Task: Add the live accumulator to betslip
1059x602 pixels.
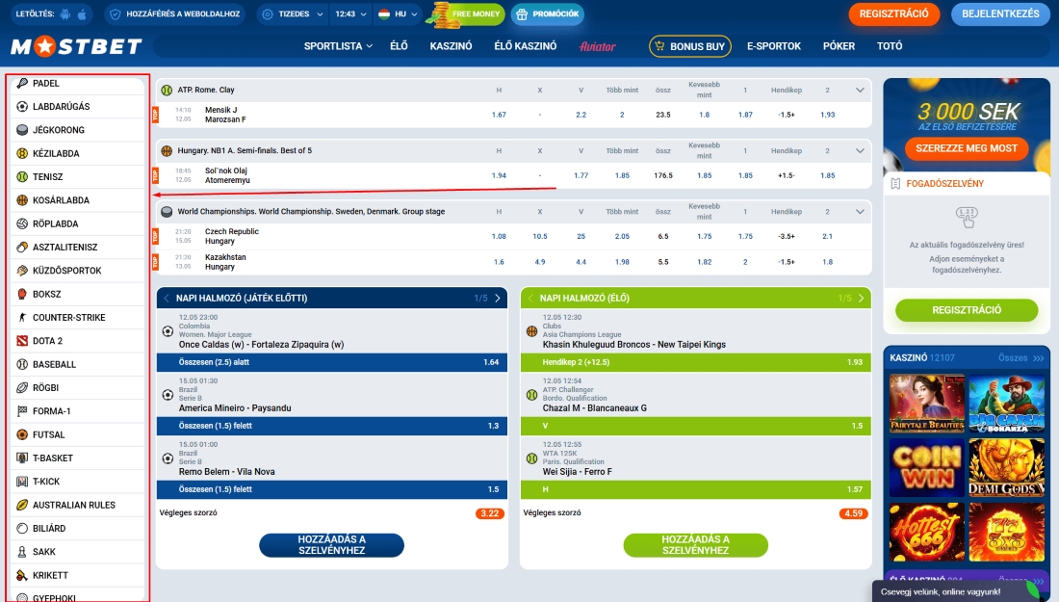Action: (x=696, y=545)
